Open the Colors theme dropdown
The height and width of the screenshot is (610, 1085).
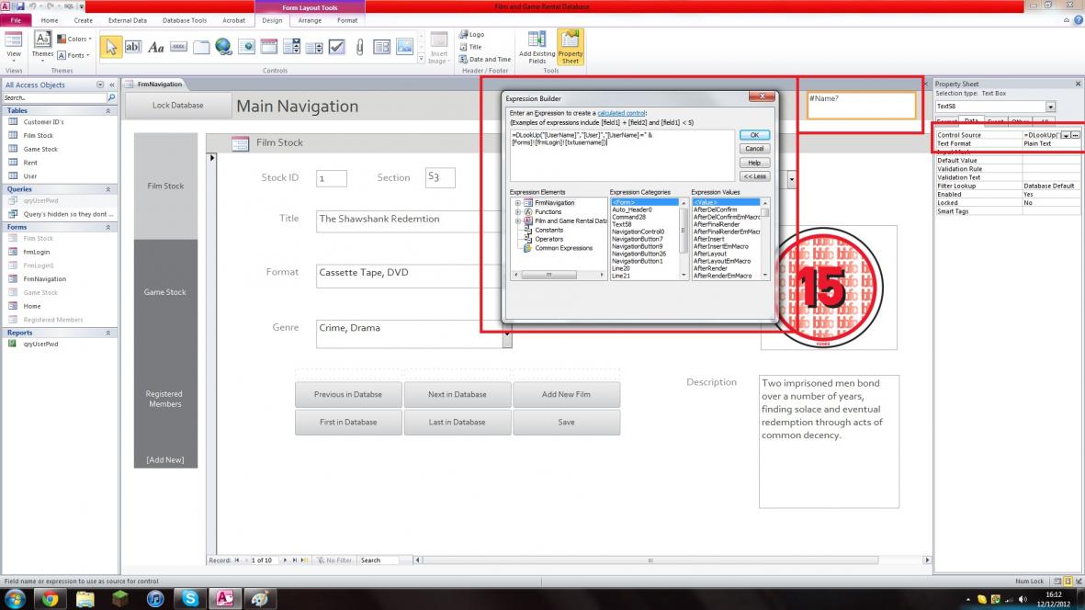point(73,40)
